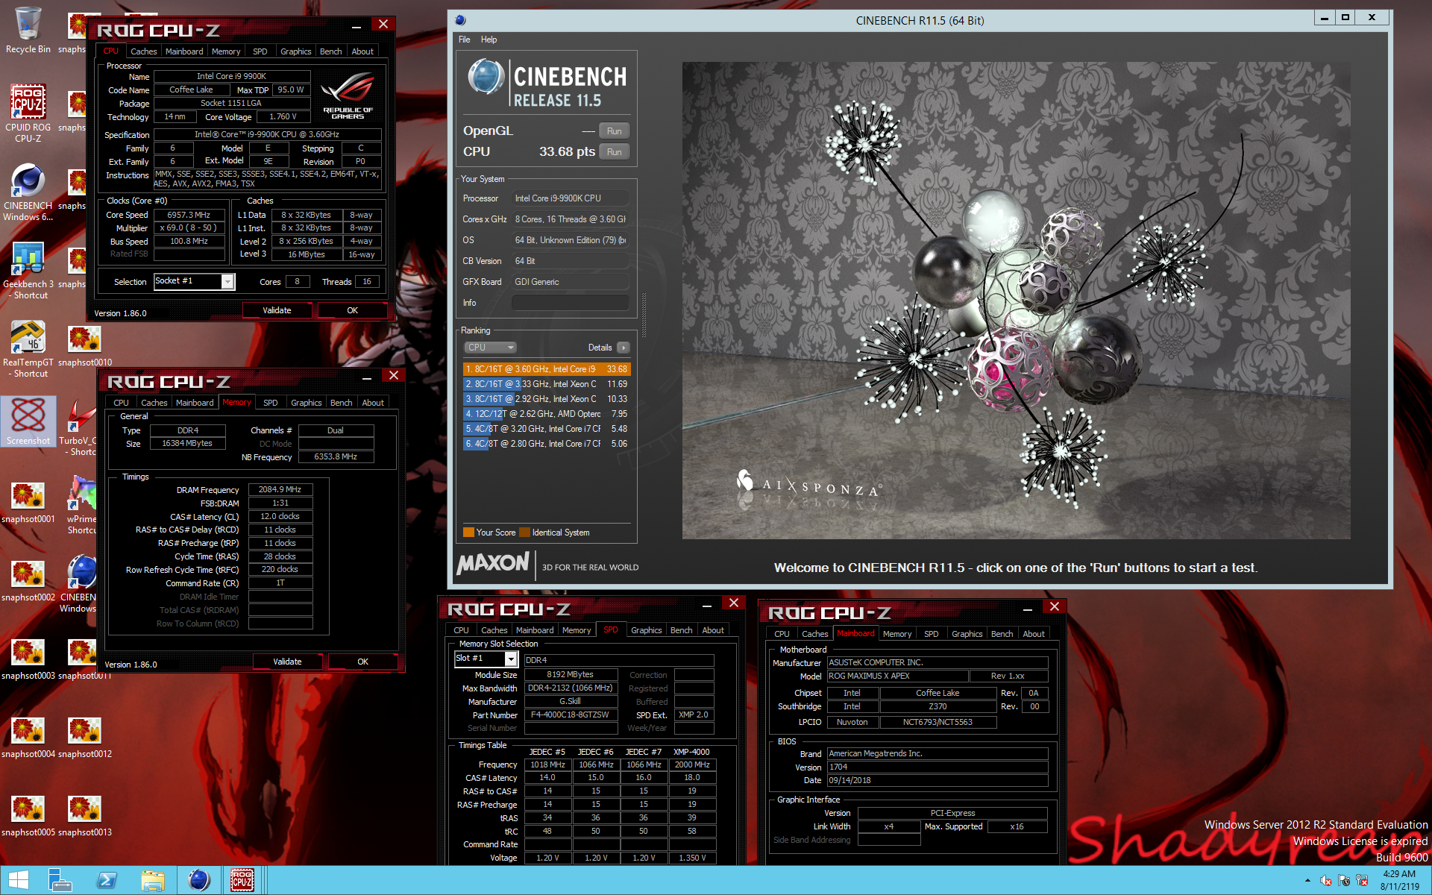This screenshot has width=1432, height=895.
Task: Switch to Bench tab in top CPU-Z window
Action: click(330, 51)
